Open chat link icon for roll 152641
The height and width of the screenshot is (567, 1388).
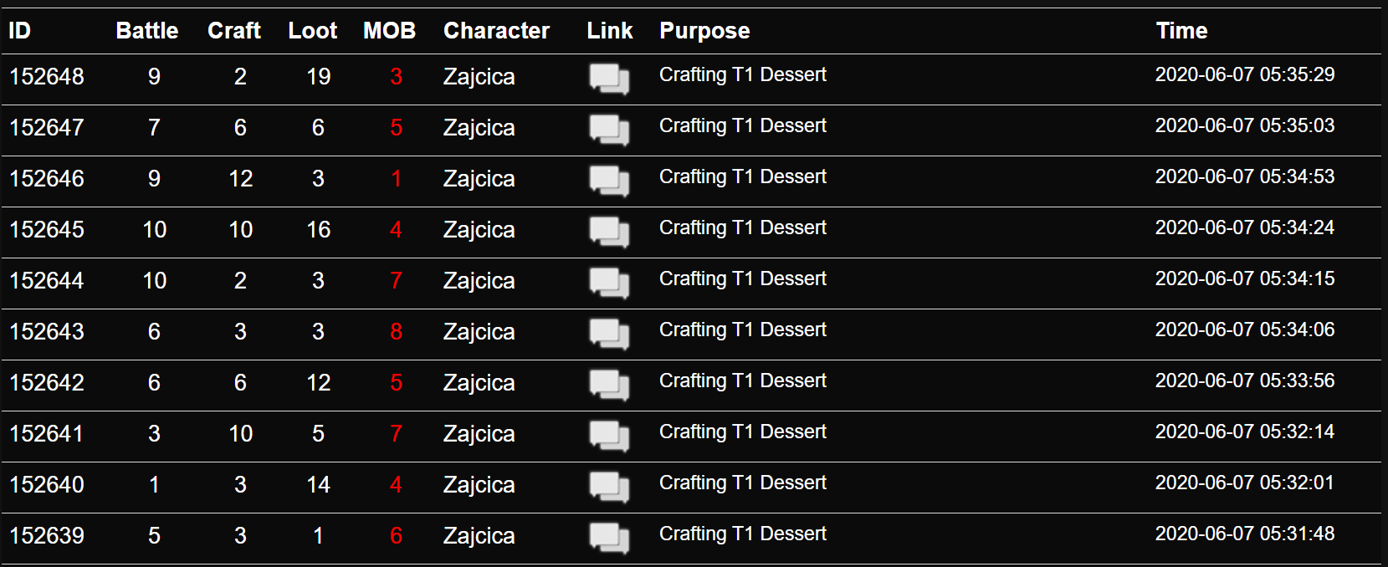[609, 436]
